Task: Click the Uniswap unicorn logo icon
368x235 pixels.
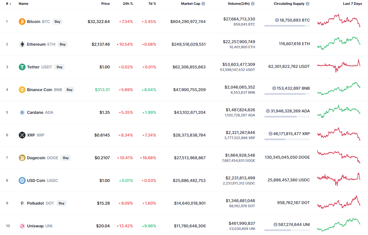Action: click(x=22, y=226)
